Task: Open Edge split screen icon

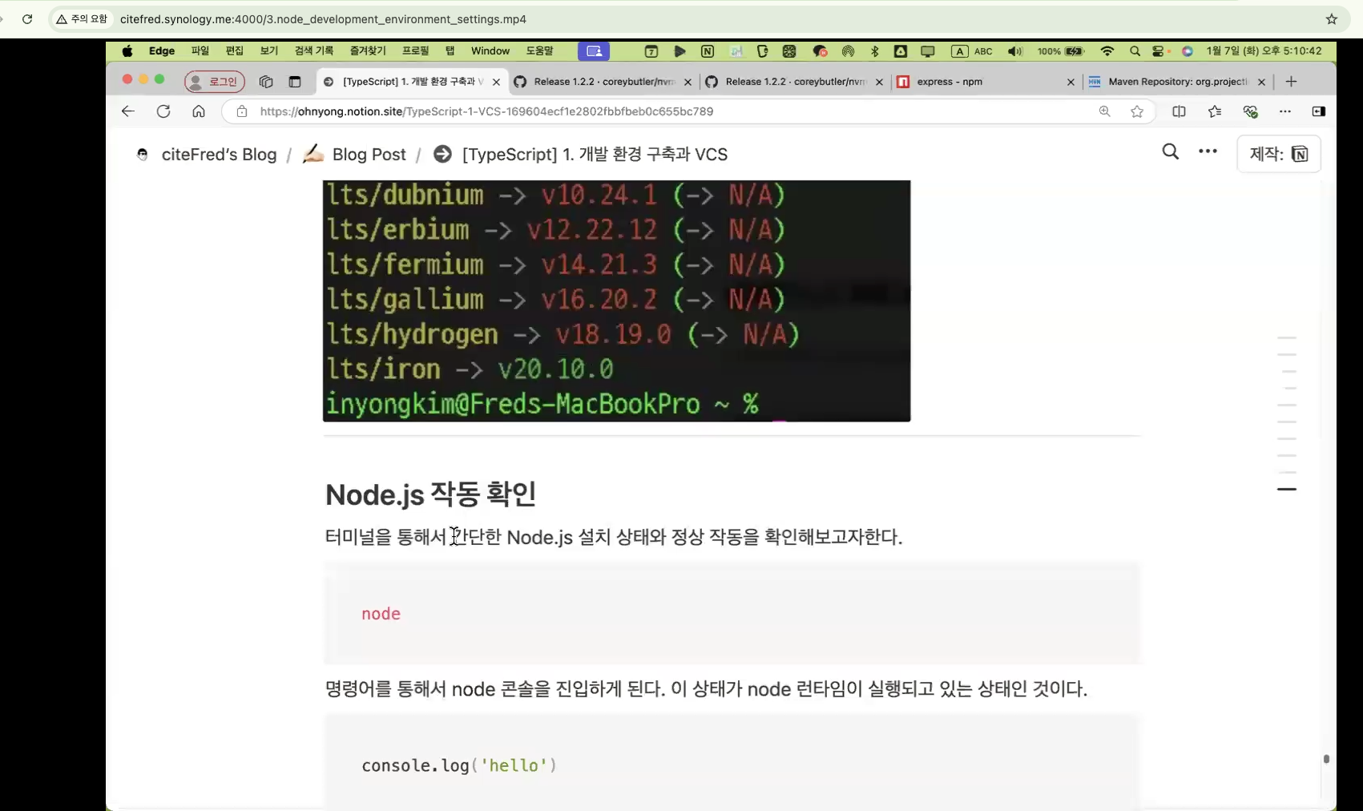Action: click(x=1179, y=111)
